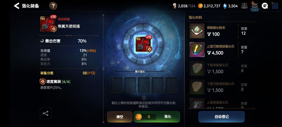The image size is (282, 127).
Task: Open the mail icon labeled Event
Action: point(255,6)
